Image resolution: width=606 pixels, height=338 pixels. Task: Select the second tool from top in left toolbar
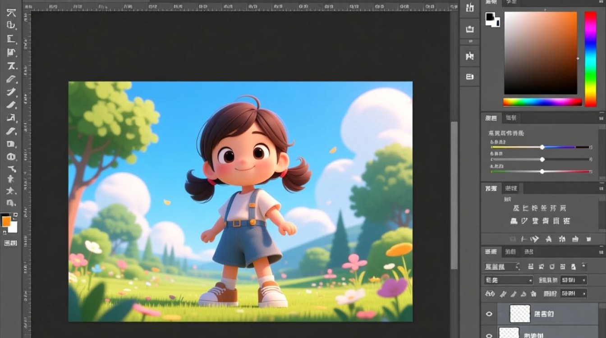pyautogui.click(x=11, y=25)
